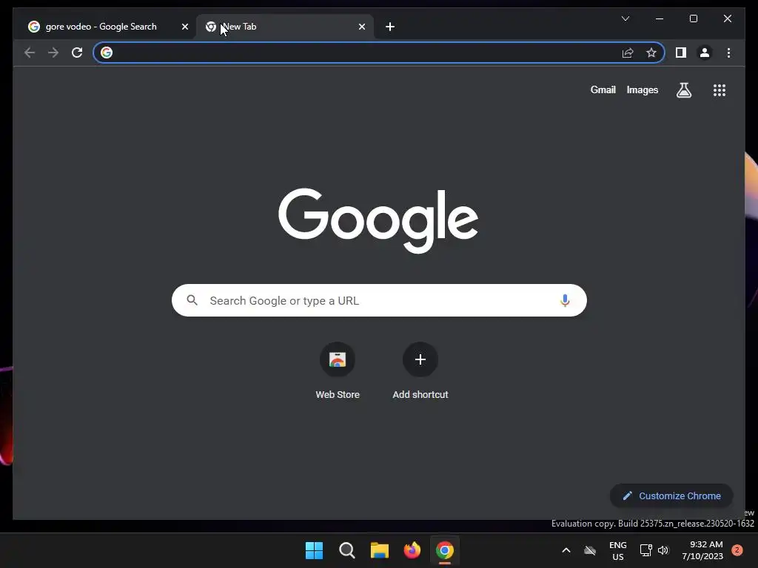Viewport: 758px width, 568px height.
Task: Click the forward navigation arrow
Action: (x=53, y=53)
